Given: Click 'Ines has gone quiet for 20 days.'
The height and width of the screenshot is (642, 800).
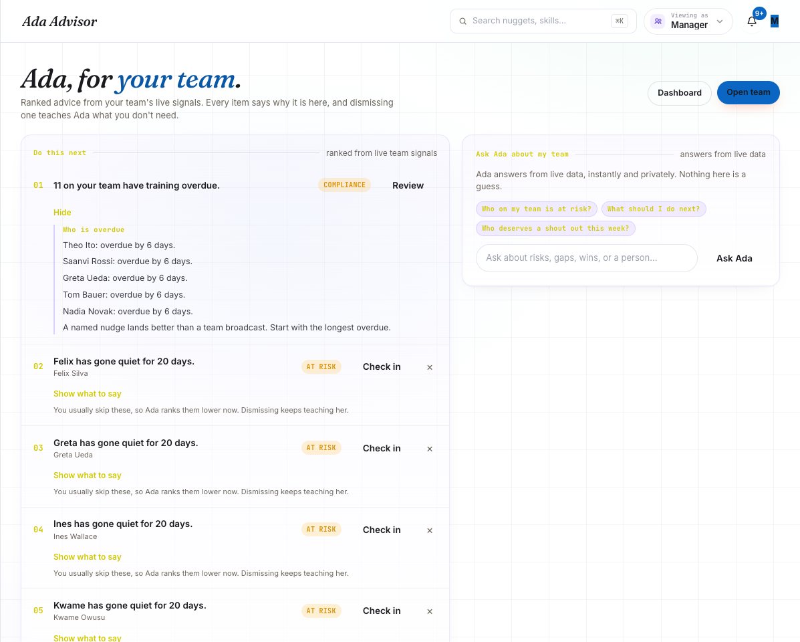Looking at the screenshot, I should click(x=123, y=524).
